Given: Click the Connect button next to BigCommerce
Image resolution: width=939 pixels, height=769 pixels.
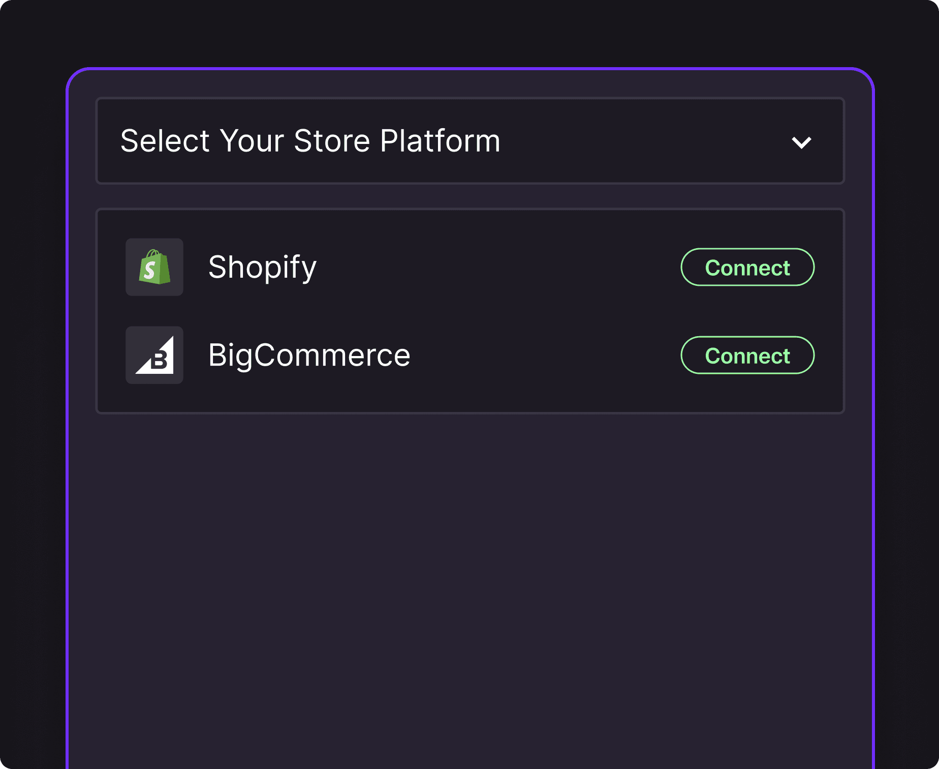Looking at the screenshot, I should pyautogui.click(x=747, y=355).
